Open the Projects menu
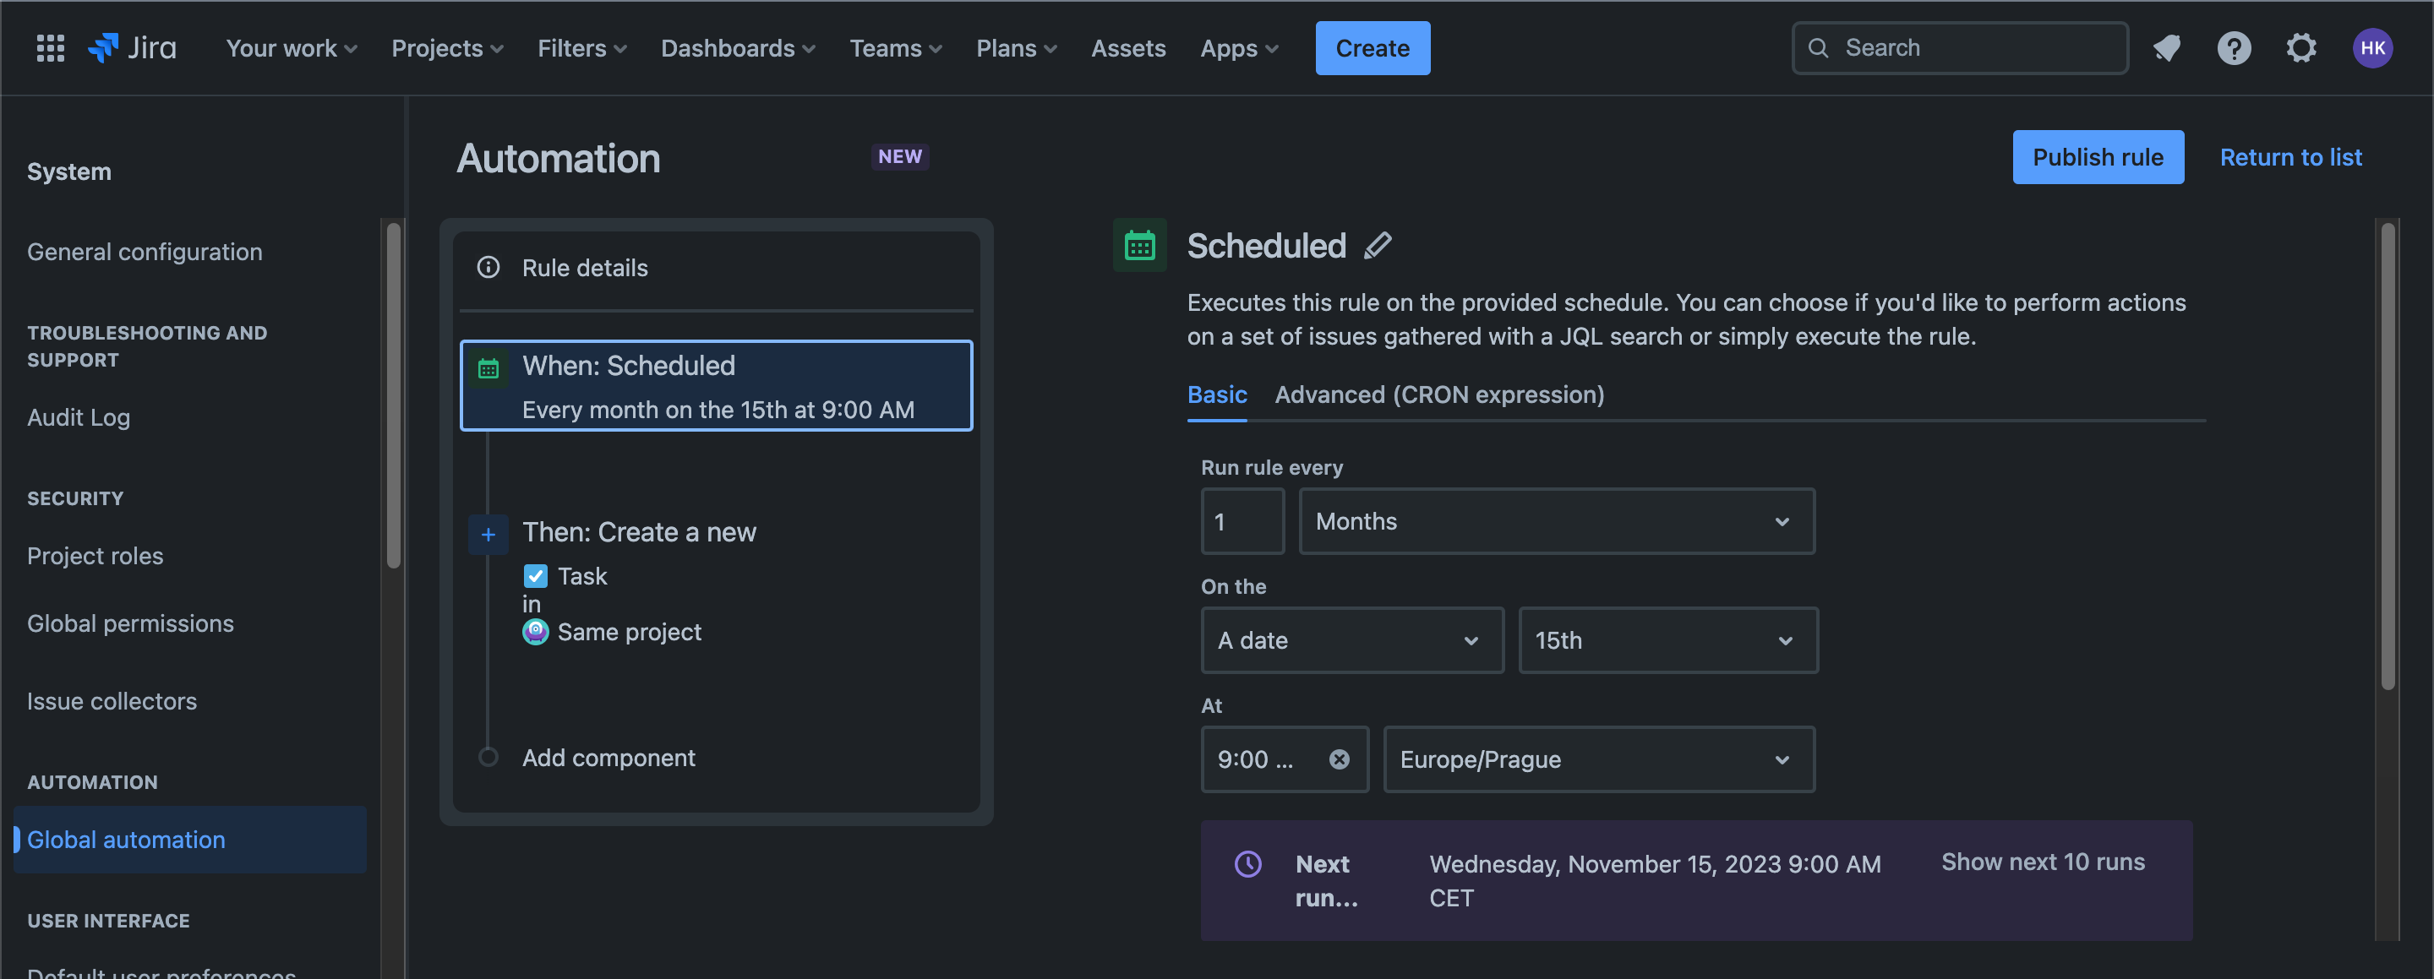The image size is (2434, 979). pos(447,48)
